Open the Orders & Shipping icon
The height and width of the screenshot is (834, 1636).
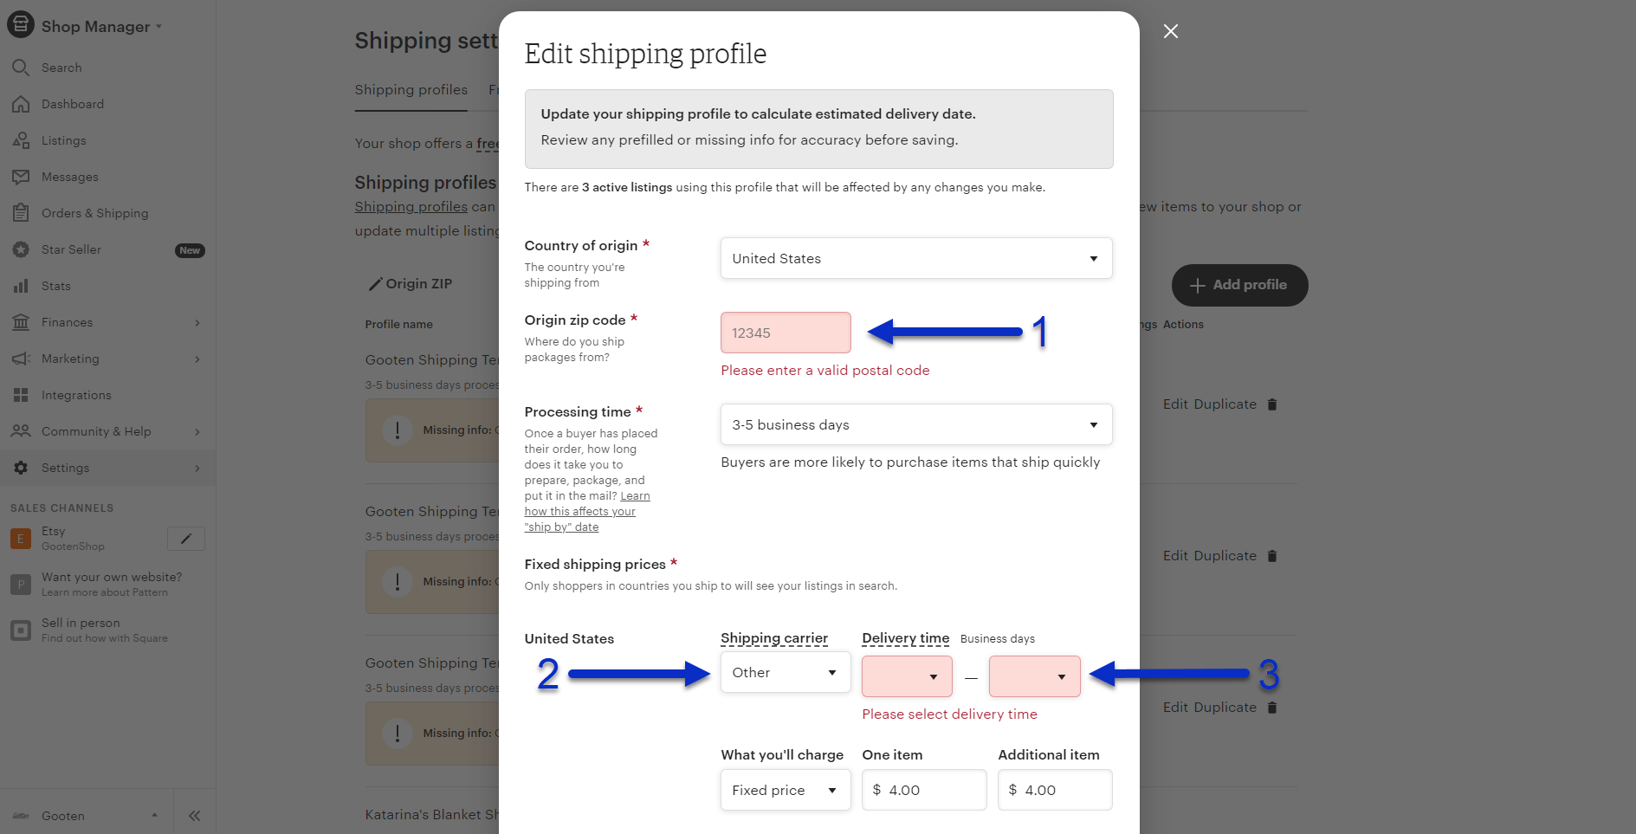click(21, 212)
